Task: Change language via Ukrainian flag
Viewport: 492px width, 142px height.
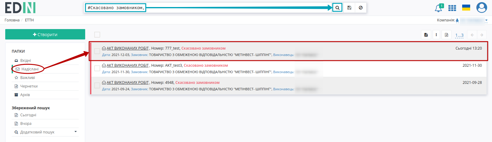Action: coord(466,8)
